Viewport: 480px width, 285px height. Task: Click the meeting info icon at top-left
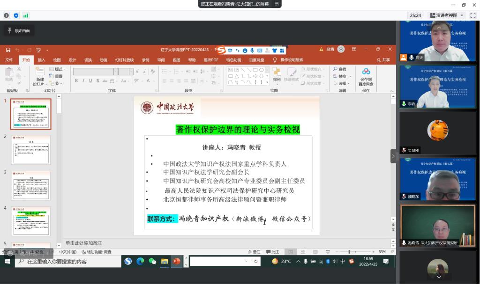click(7, 15)
